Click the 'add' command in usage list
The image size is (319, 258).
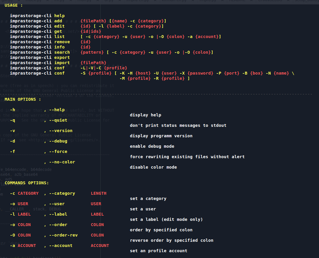tap(58, 21)
